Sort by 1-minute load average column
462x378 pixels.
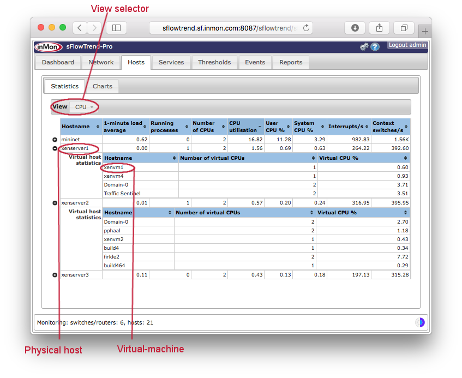tap(125, 127)
